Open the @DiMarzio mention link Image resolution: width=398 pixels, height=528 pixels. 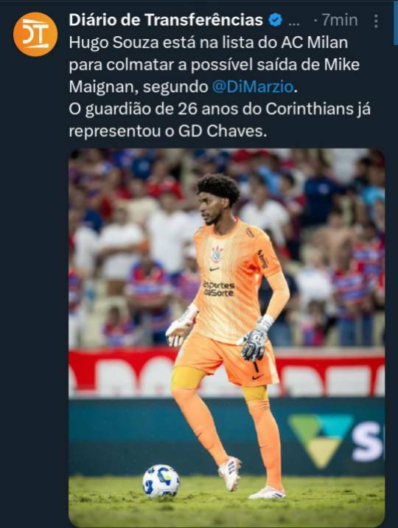click(x=253, y=87)
